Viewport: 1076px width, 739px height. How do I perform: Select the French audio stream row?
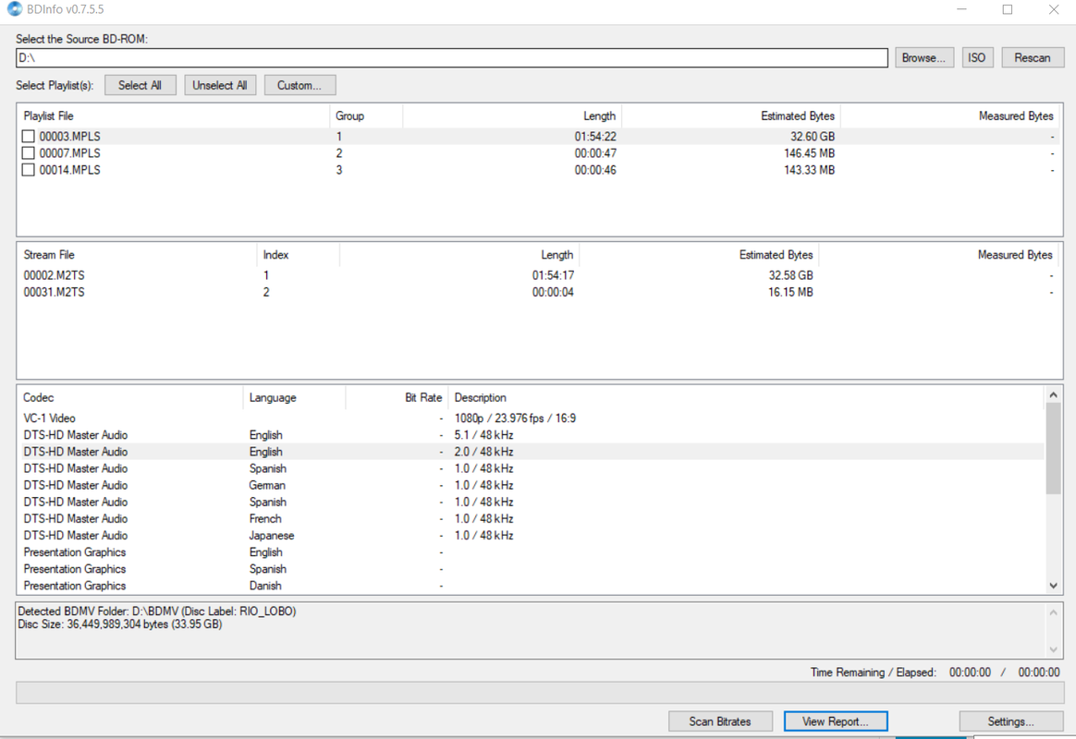532,519
